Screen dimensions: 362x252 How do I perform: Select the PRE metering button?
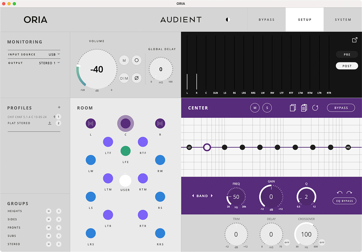coord(347,54)
